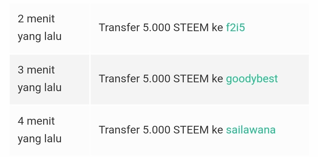Click 'STEEM' in the sailawana transfer row
318x157 pixels.
click(x=191, y=130)
